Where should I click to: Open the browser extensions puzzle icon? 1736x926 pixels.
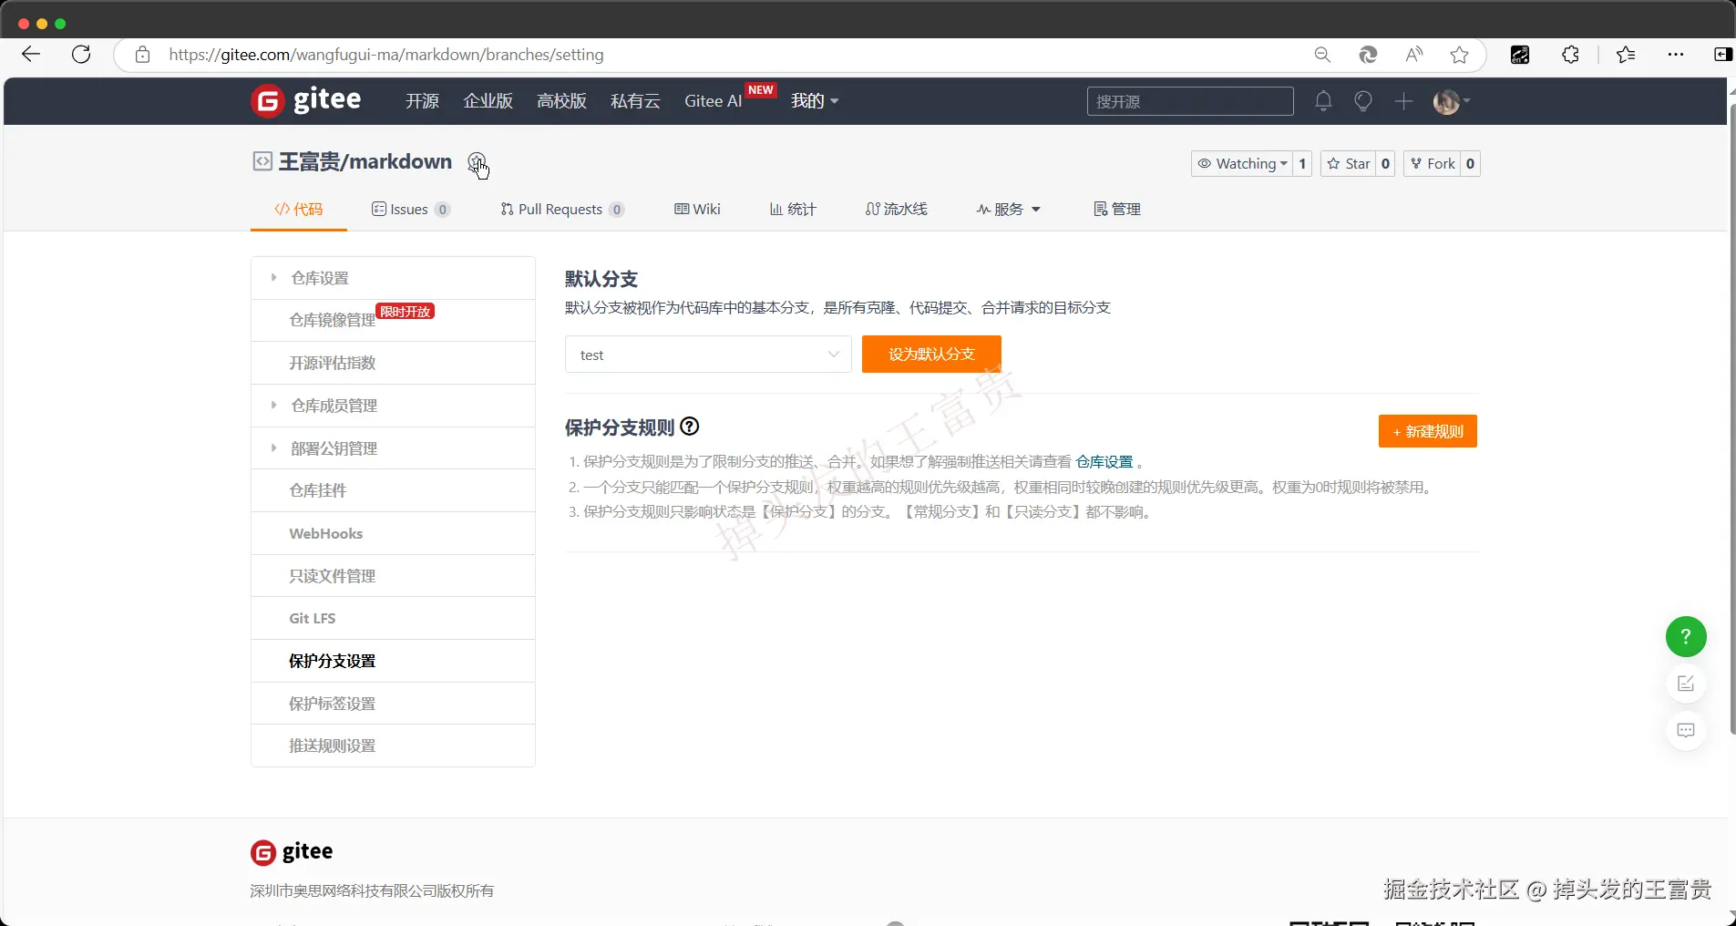[x=1570, y=55]
